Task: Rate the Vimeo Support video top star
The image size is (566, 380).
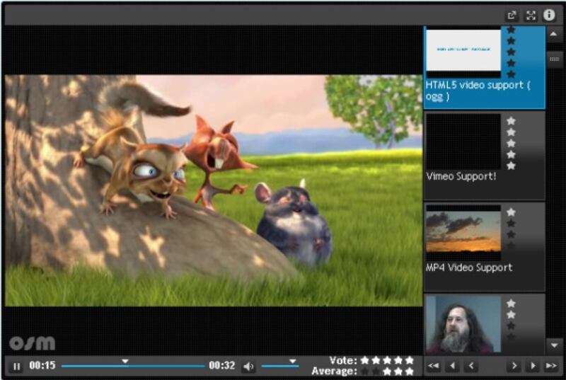Action: coord(511,121)
